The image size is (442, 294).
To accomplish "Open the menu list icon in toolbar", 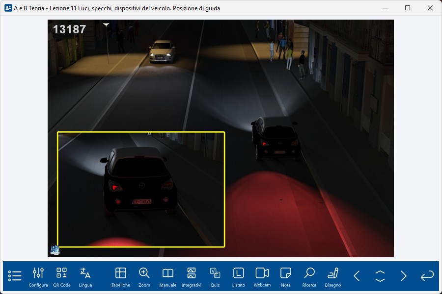I will click(x=15, y=276).
